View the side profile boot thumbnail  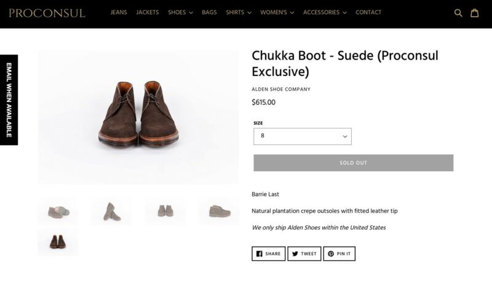coord(219,211)
